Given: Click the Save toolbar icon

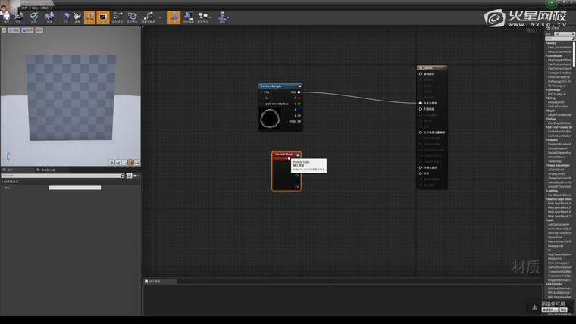Looking at the screenshot, I should (x=6, y=17).
